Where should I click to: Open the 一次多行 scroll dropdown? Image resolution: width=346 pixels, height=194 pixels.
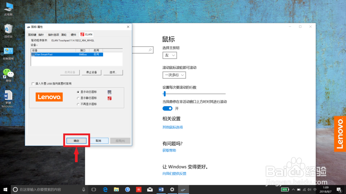(x=174, y=75)
